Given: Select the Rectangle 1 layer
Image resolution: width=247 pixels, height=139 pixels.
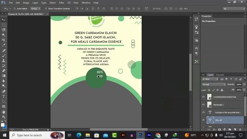Looking at the screenshot, I should pyautogui.click(x=225, y=105).
